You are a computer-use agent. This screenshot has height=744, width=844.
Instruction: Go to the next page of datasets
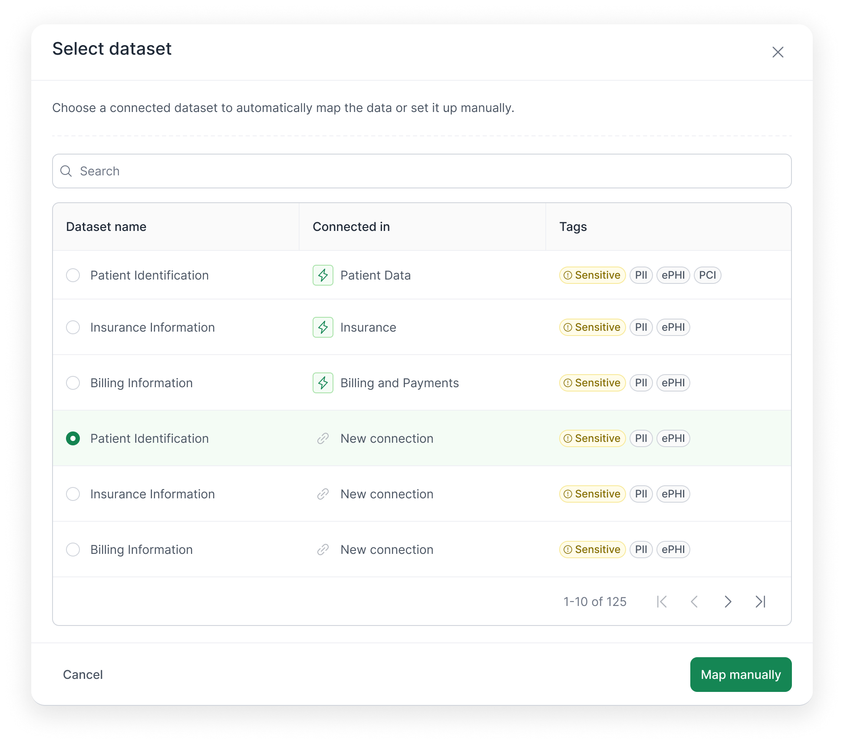[728, 602]
